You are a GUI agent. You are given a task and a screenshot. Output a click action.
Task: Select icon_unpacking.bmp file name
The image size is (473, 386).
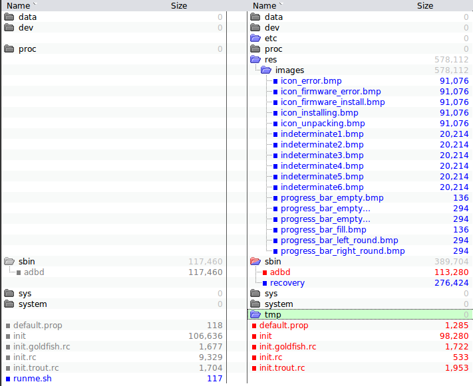click(323, 124)
